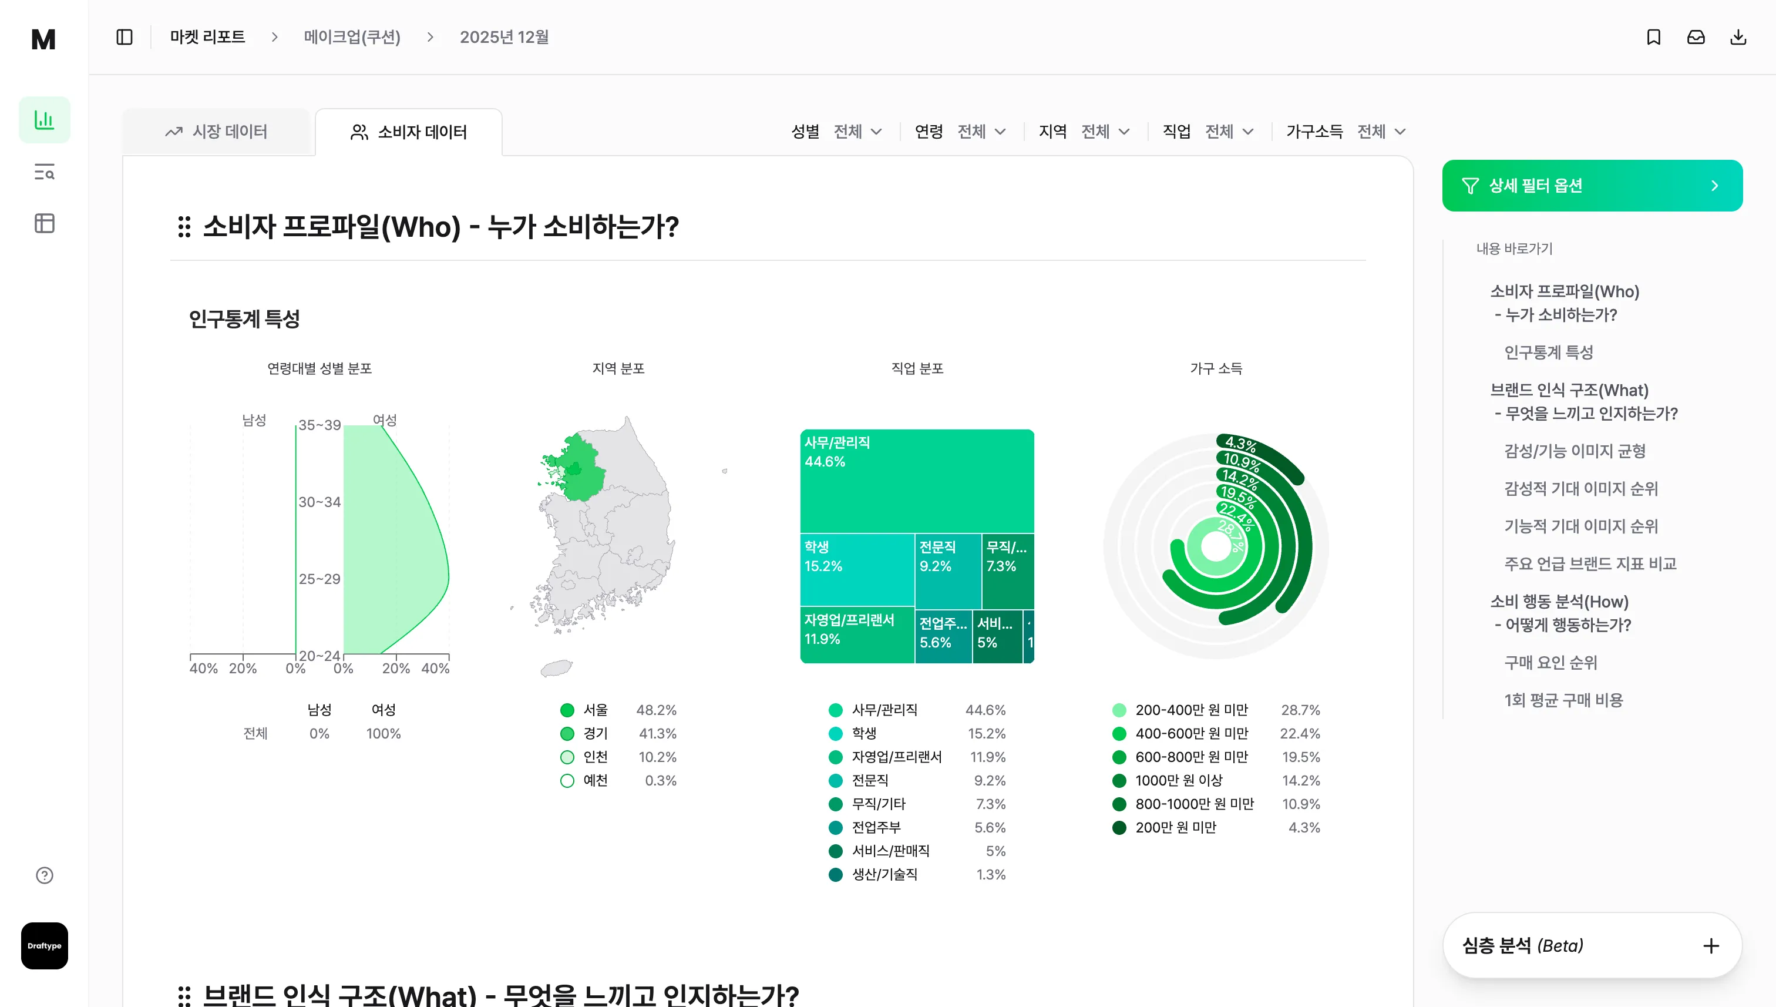Jump to 소비자 프로파일(Who) section link
This screenshot has width=1776, height=1007.
pos(1565,303)
